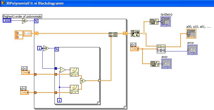The width and height of the screenshot is (214, 110).
Task: Select the x[n] tunnel on the inner loop border
Action: tap(56, 74)
